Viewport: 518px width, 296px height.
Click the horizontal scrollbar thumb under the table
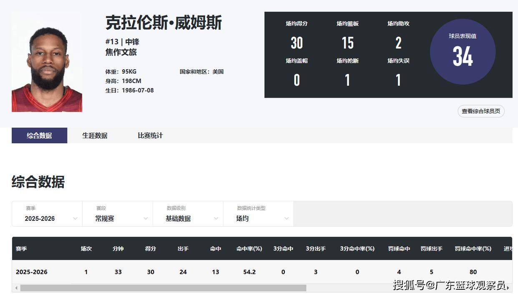[x=163, y=288]
